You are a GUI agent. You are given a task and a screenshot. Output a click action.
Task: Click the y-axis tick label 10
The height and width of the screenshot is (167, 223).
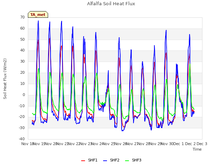(22, 83)
